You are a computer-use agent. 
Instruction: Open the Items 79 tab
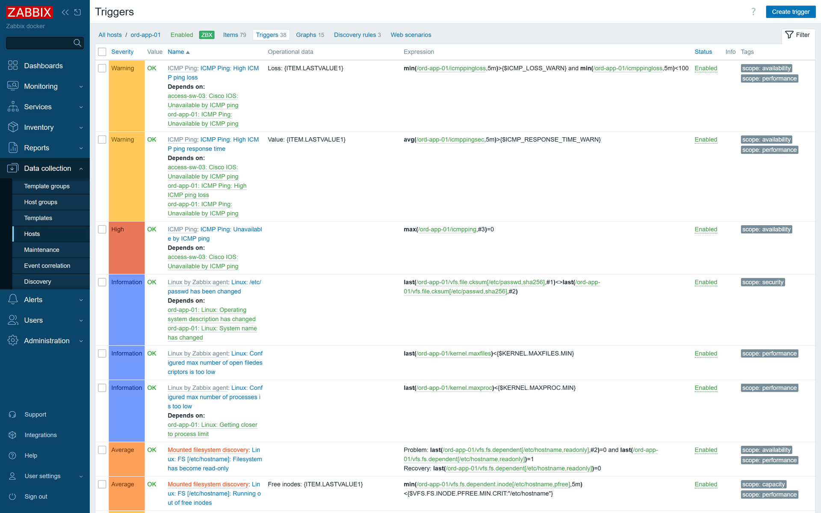pyautogui.click(x=234, y=35)
